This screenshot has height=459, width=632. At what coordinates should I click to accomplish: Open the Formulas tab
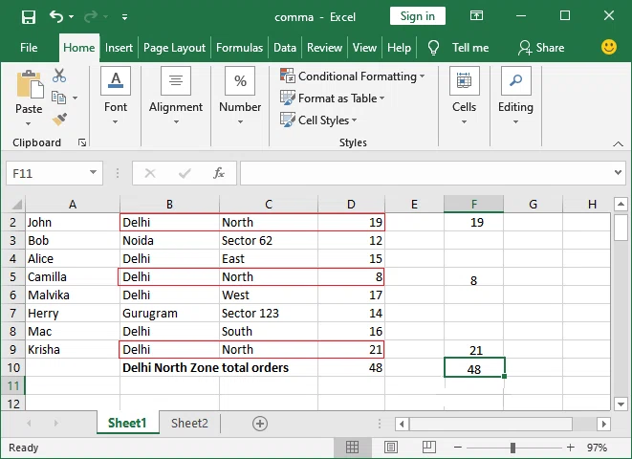click(239, 48)
